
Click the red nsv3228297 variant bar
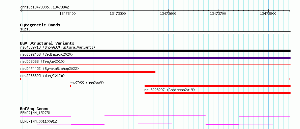point(217,93)
